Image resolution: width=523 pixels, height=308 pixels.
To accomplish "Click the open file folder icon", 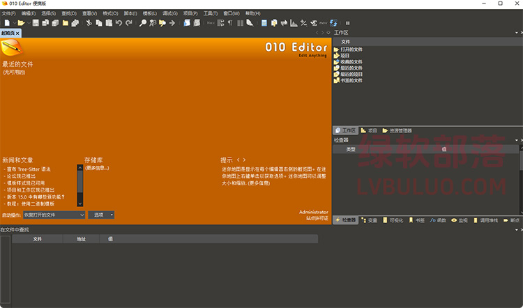I will coord(21,23).
